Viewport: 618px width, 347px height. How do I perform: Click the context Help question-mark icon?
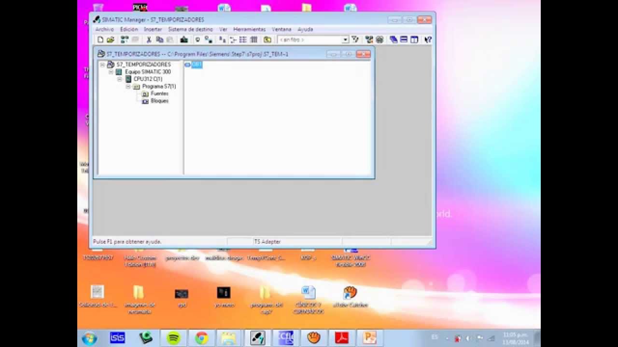tap(427, 40)
